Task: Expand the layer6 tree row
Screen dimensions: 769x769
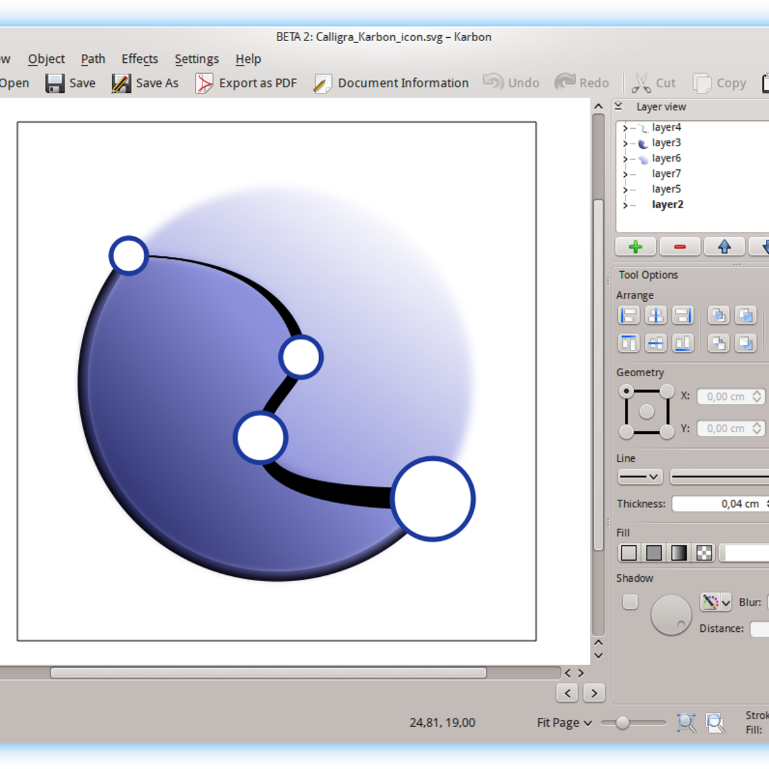Action: click(x=625, y=158)
